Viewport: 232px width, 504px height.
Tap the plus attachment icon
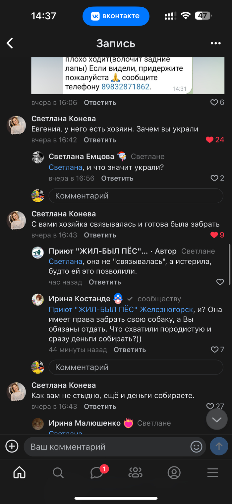(12, 446)
